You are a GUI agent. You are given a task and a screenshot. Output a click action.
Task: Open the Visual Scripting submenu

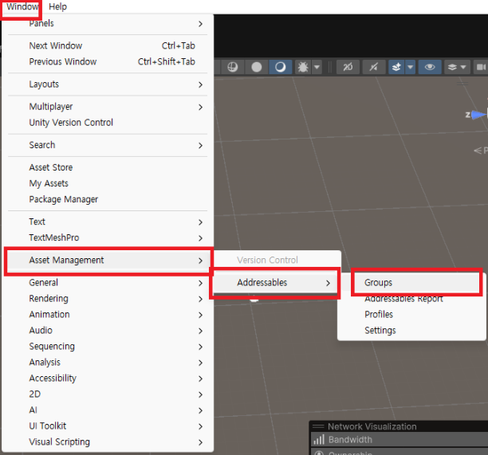[x=108, y=442]
